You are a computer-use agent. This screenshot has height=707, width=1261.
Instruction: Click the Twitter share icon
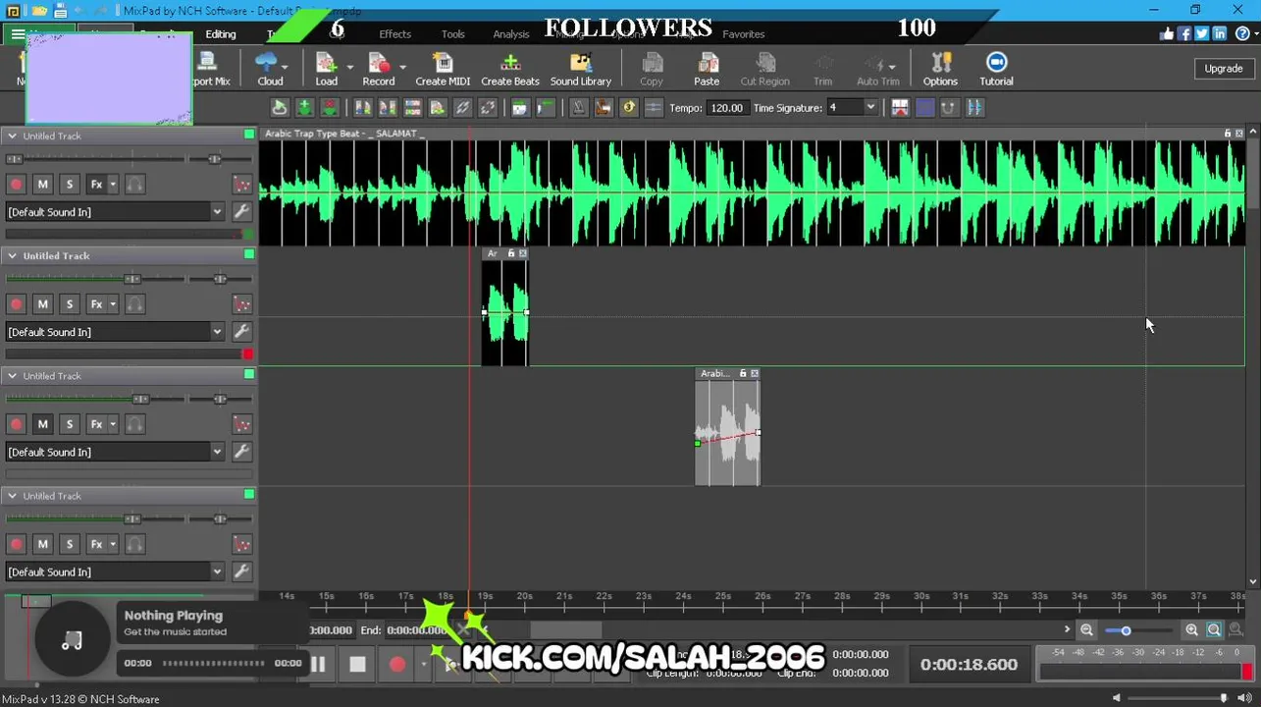(x=1202, y=33)
